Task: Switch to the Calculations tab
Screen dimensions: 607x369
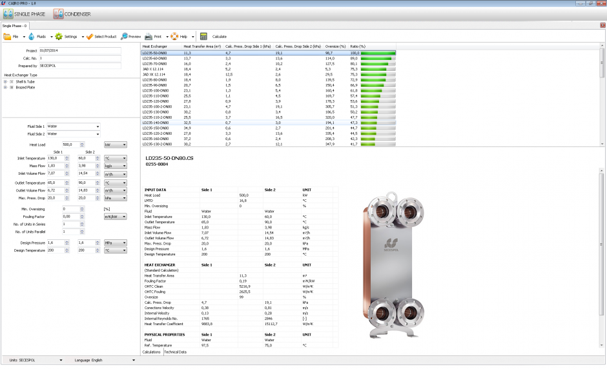Action: point(151,352)
